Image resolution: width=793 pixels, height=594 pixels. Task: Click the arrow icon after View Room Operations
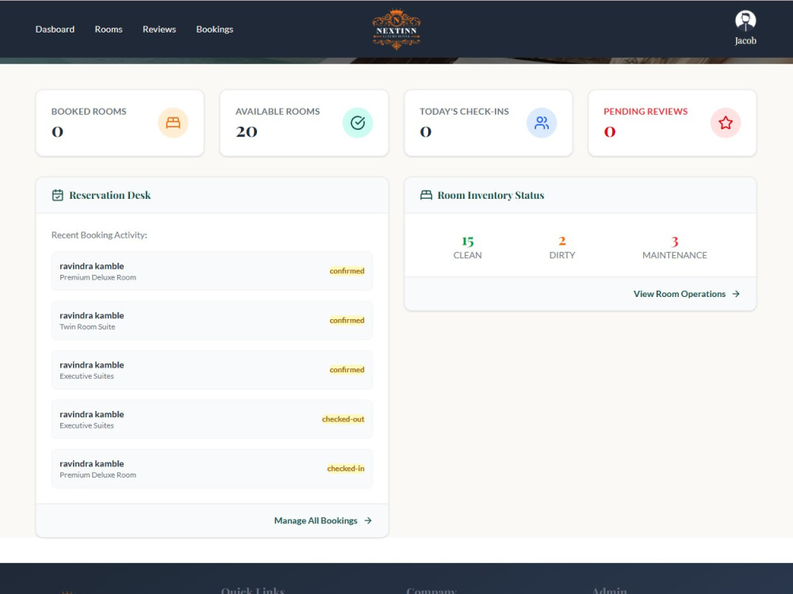pyautogui.click(x=737, y=294)
